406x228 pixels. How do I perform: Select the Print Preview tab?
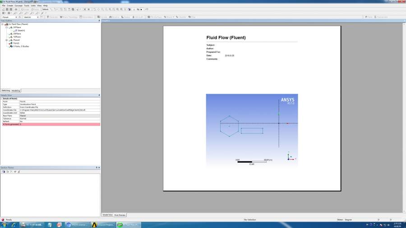point(120,215)
